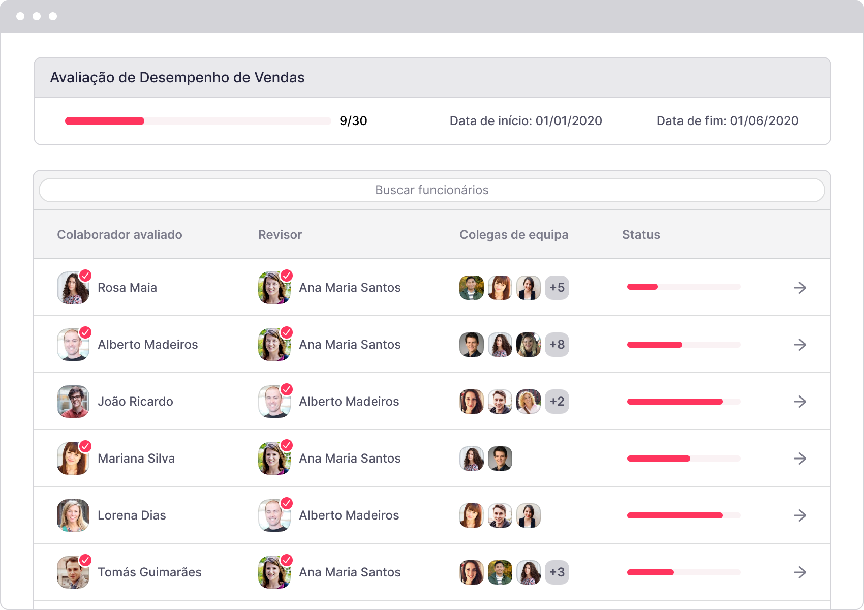The width and height of the screenshot is (864, 610).
Task: Click Mariana Silva's status progress bar
Action: pyautogui.click(x=684, y=459)
